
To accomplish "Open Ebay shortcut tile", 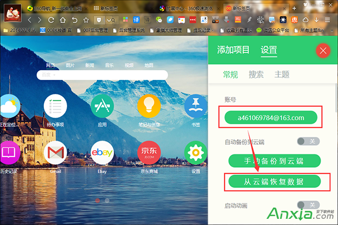I will [x=102, y=152].
